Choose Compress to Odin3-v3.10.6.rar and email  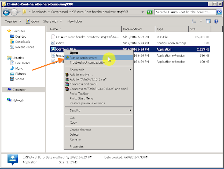click(x=99, y=89)
